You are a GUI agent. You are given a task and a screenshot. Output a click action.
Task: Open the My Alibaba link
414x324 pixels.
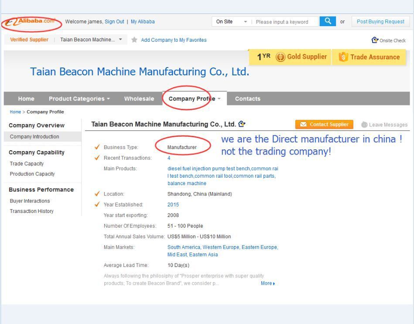click(143, 22)
